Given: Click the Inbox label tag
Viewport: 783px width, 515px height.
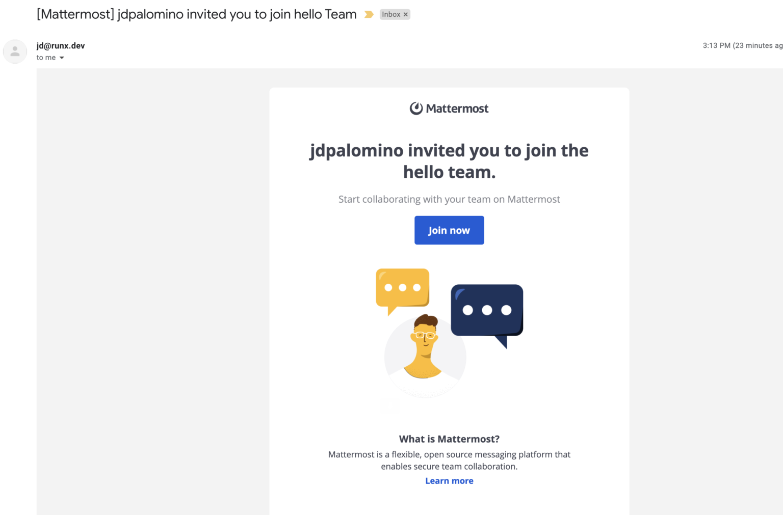Looking at the screenshot, I should (391, 14).
